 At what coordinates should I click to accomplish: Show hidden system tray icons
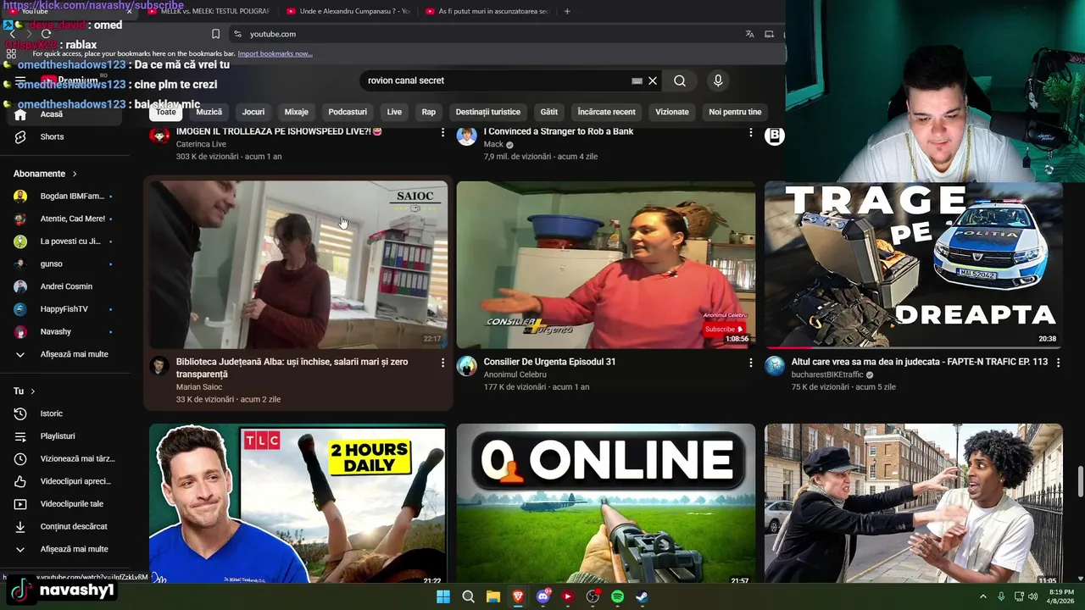point(983,596)
